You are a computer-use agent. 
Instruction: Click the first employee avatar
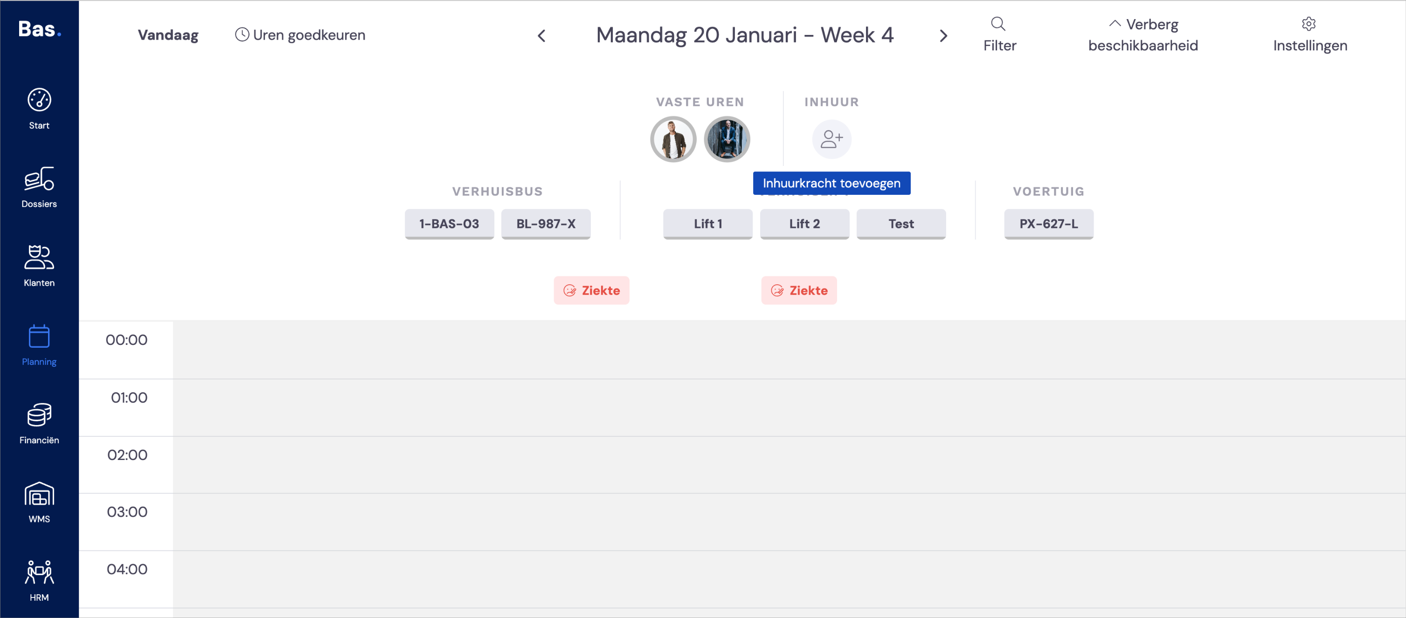point(673,139)
